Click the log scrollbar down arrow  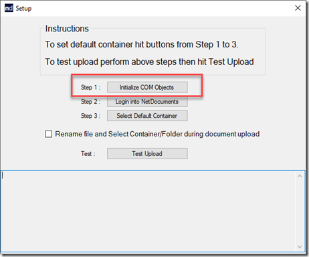click(300, 247)
